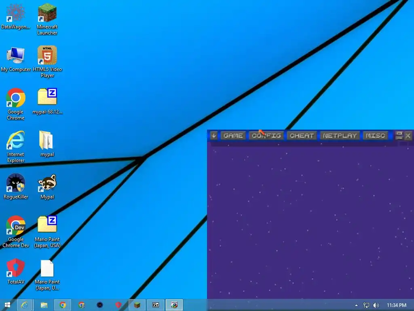Open the volume control tray icon
The image size is (414, 311).
tap(376, 305)
